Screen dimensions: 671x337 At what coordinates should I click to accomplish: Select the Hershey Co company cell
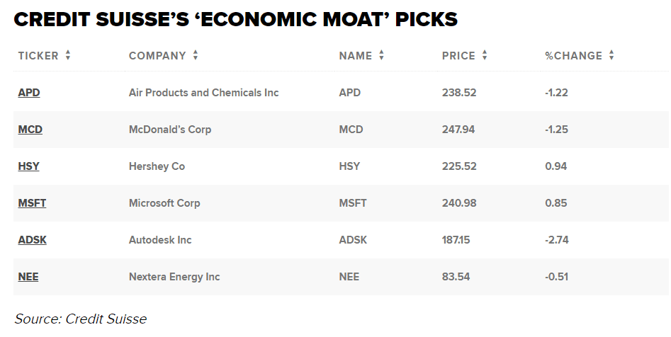tap(157, 166)
